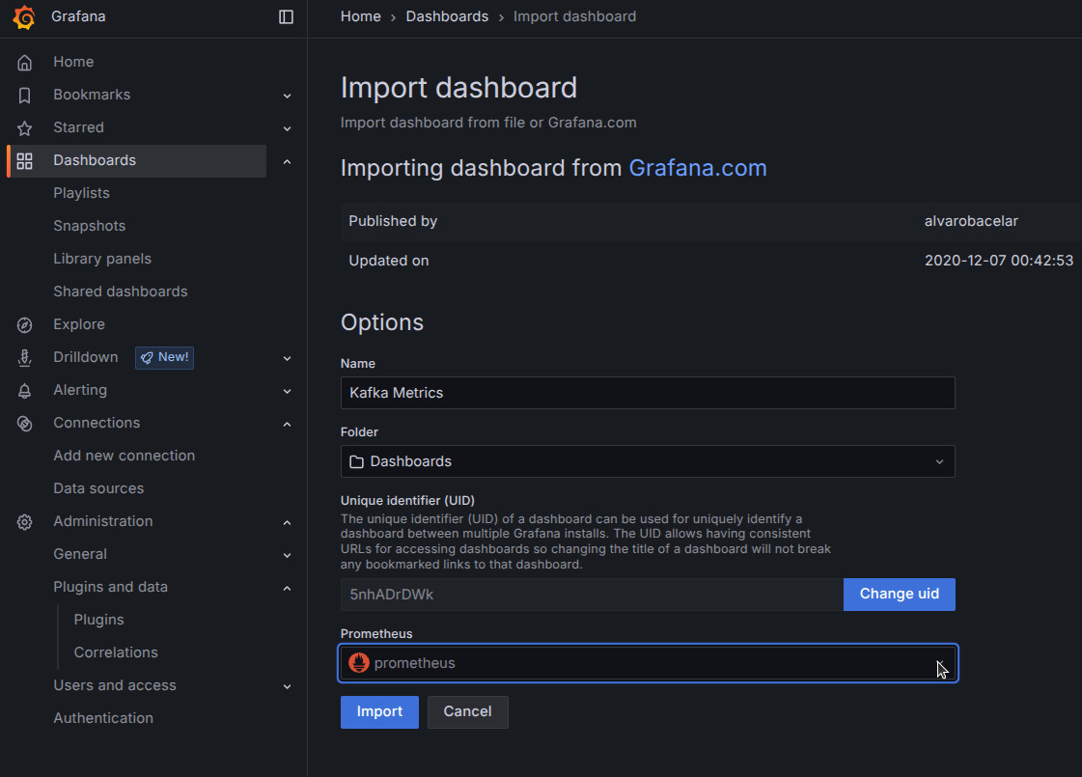Select Dashboards in the sidebar
Screen dimensions: 1082x777
pyautogui.click(x=95, y=161)
